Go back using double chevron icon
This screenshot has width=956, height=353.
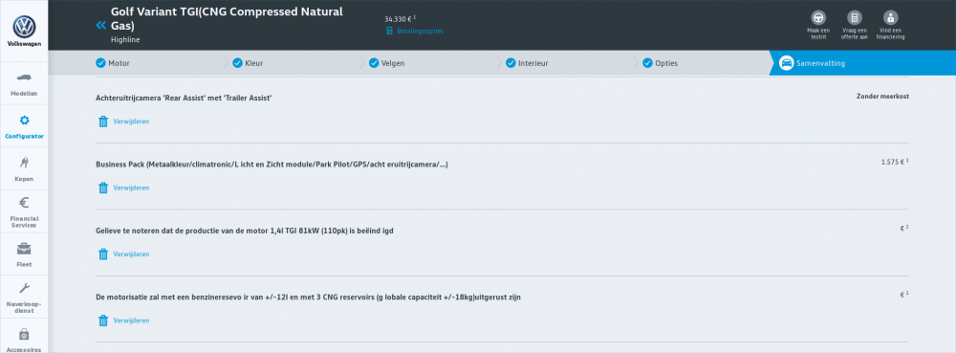pyautogui.click(x=101, y=25)
